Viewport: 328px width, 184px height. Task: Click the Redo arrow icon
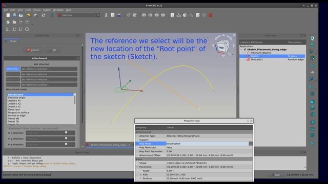pyautogui.click(x=35, y=15)
